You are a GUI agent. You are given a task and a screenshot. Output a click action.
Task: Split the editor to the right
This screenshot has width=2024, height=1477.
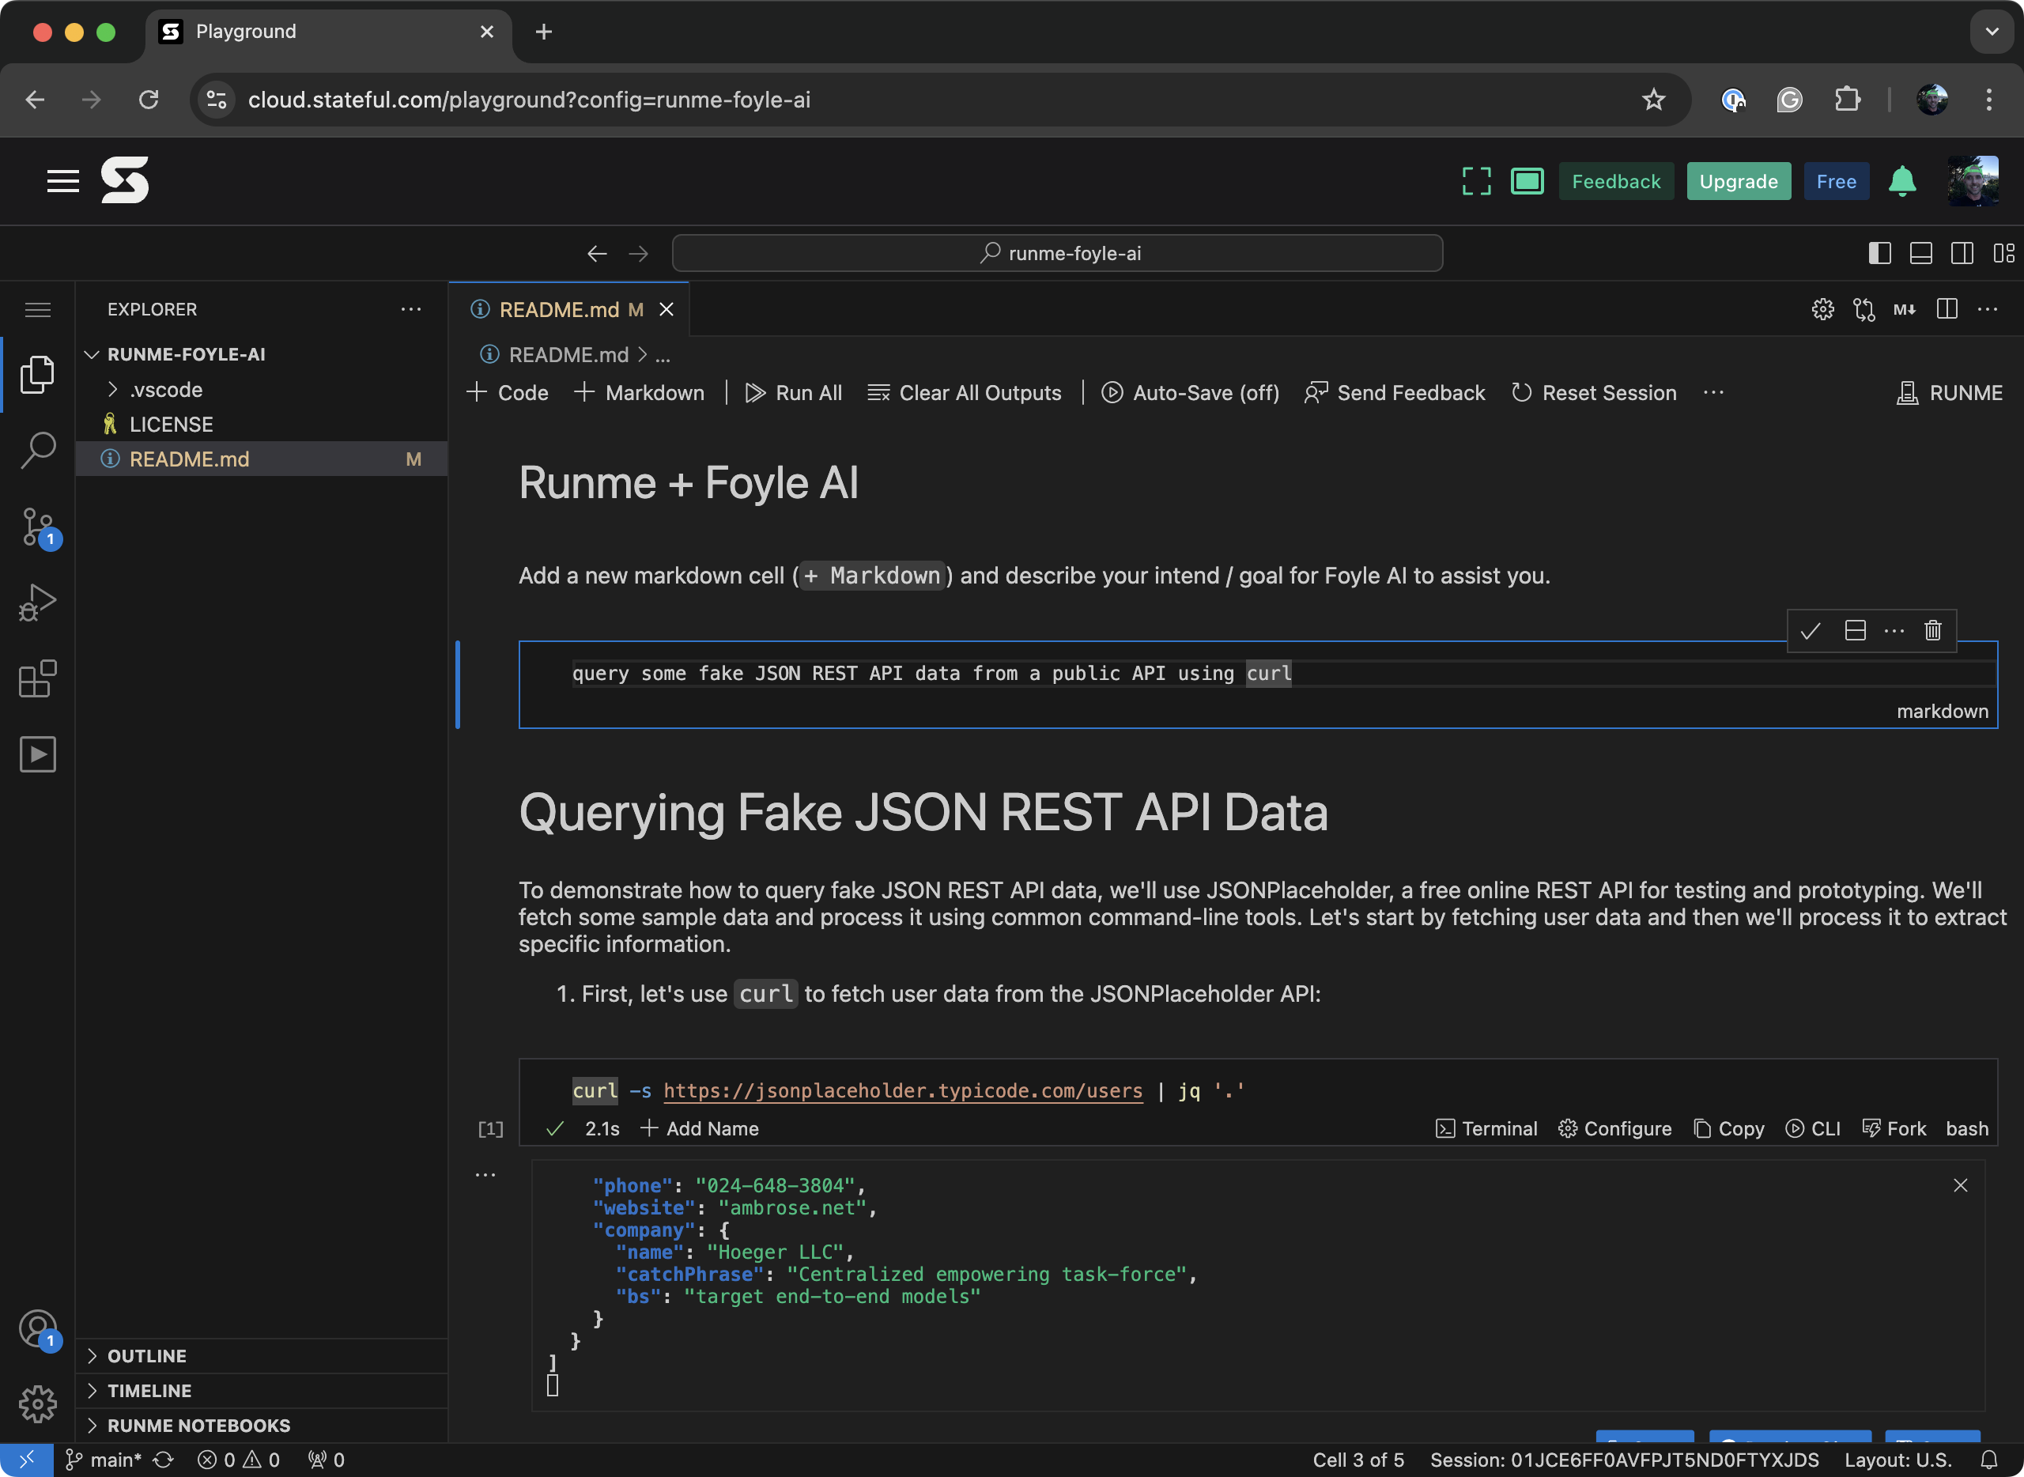click(1947, 309)
